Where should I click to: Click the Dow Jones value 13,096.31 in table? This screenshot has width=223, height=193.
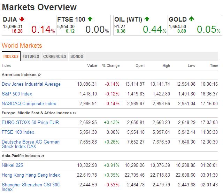pos(87,84)
